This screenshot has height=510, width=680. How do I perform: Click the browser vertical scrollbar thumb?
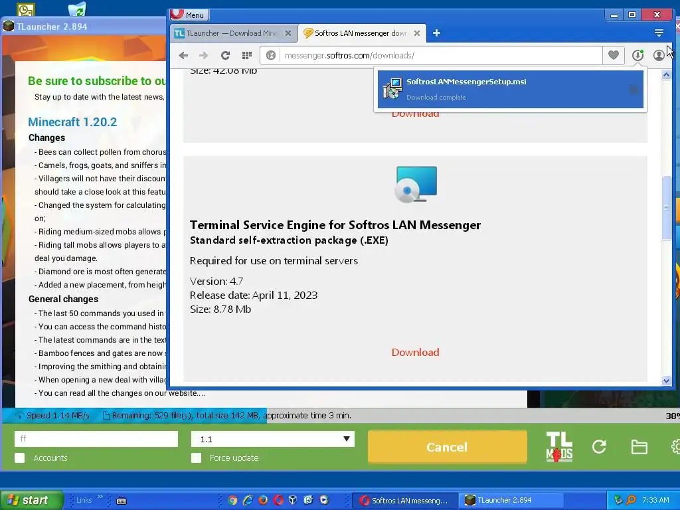click(666, 208)
